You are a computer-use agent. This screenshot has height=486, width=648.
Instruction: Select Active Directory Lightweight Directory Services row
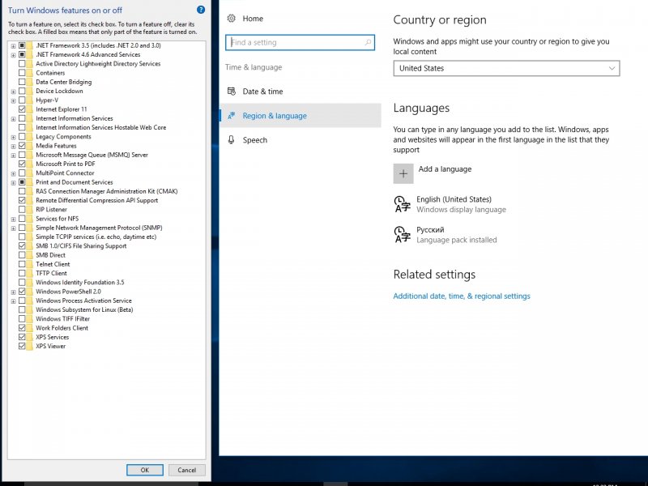click(98, 64)
